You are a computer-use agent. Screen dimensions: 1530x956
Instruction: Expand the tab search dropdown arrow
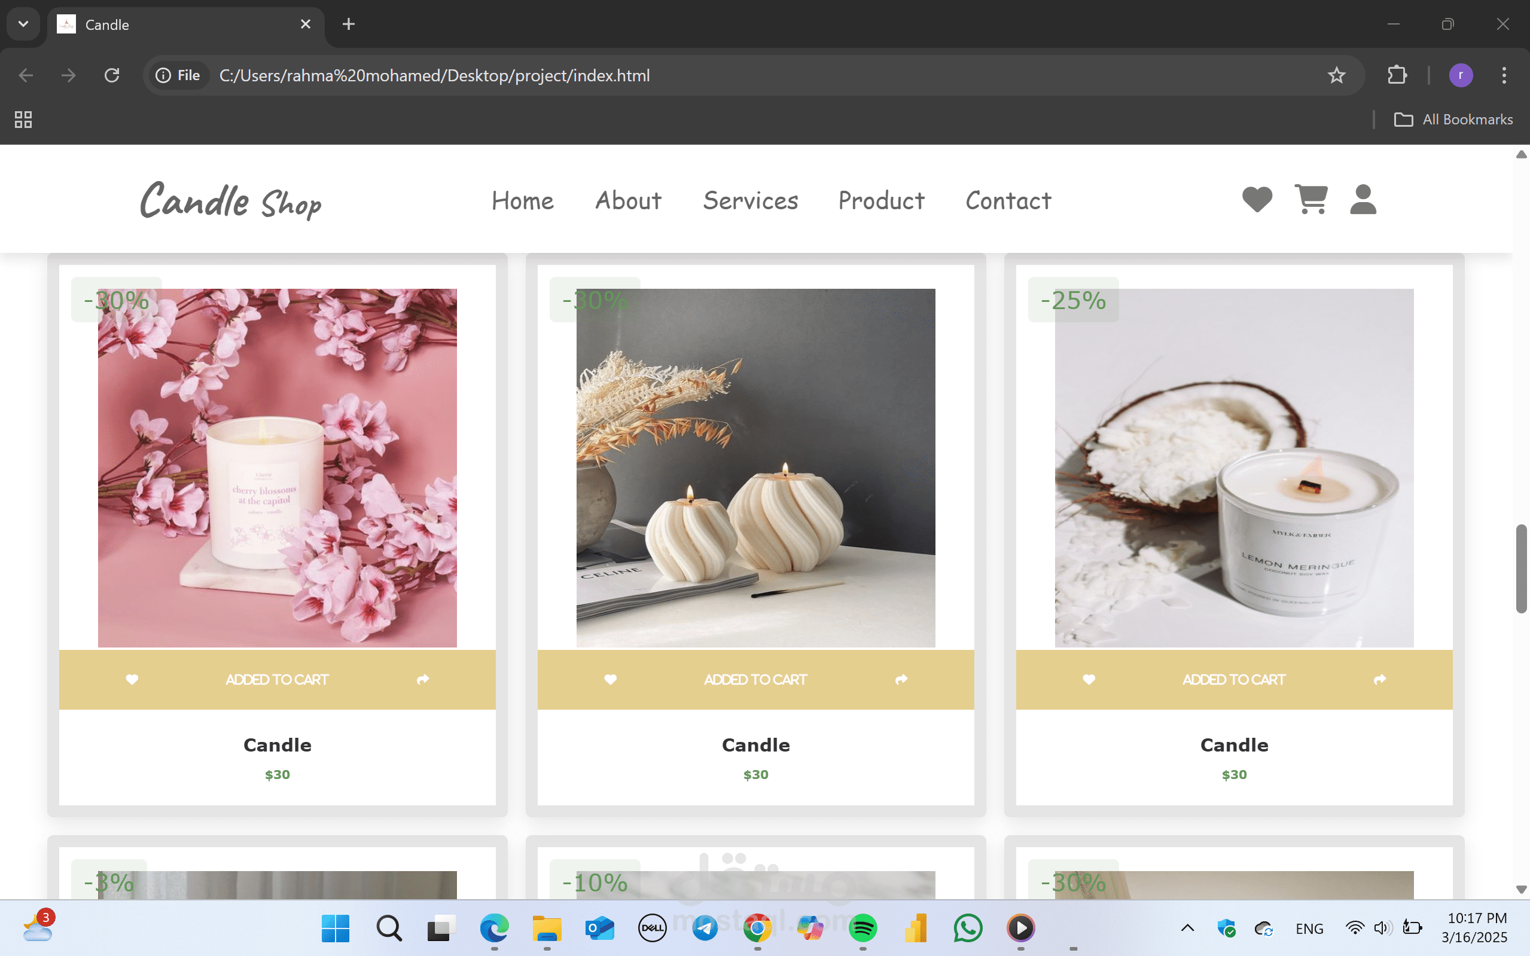pyautogui.click(x=23, y=24)
